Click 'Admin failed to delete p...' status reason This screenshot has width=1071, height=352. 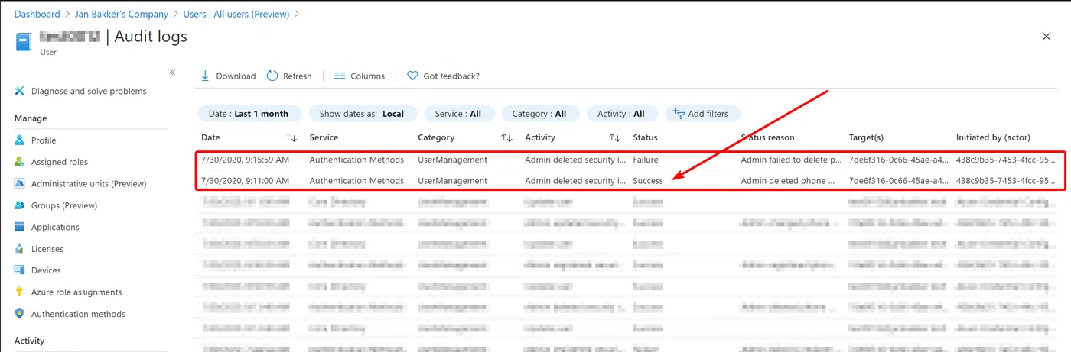pyautogui.click(x=791, y=160)
